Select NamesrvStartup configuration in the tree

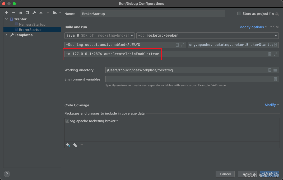click(x=32, y=24)
